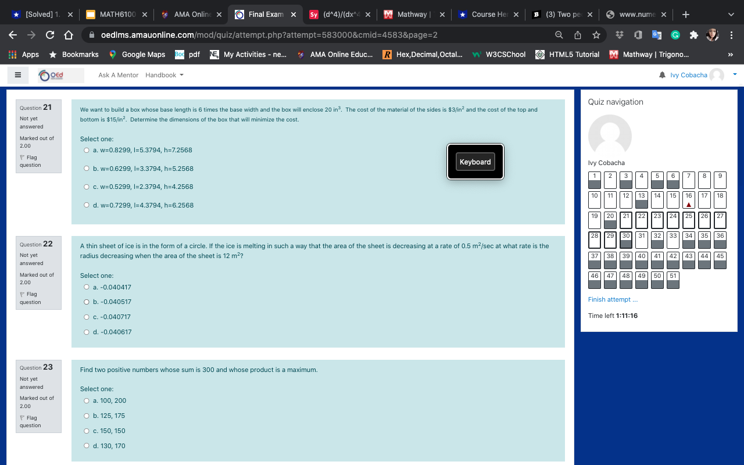Jump to question 31 in quiz navigation
744x465 pixels.
(x=641, y=240)
